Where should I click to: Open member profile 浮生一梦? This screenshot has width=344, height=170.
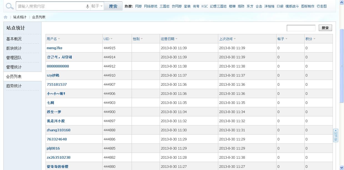[x=54, y=112]
